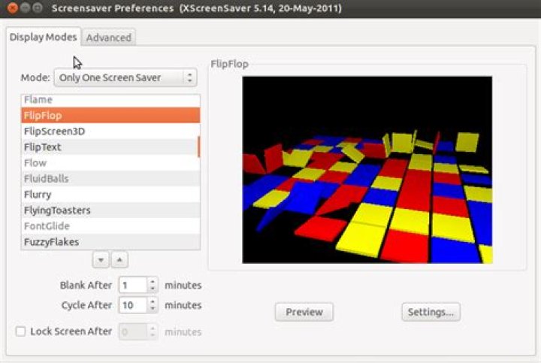Click the Preview button
This screenshot has height=363, width=541.
pos(304,312)
